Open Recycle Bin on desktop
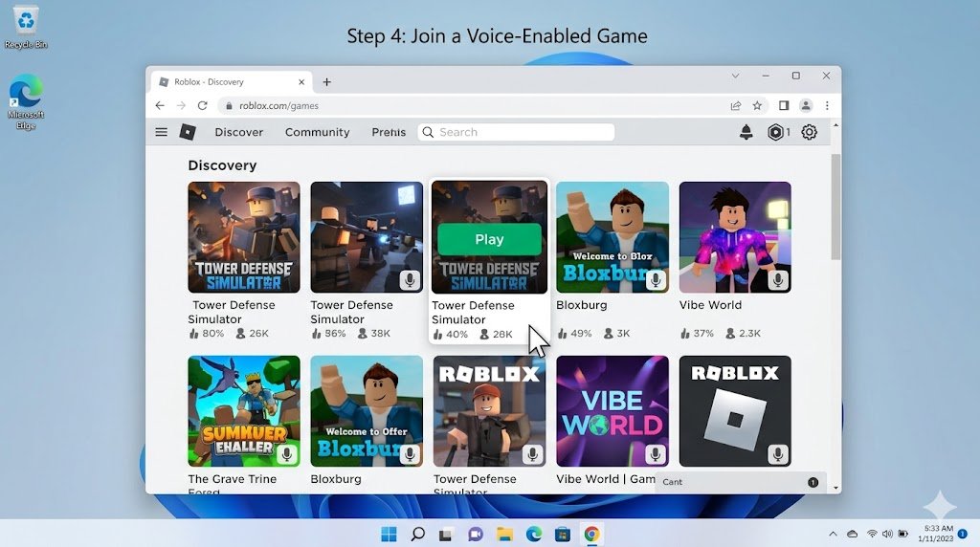Viewport: 980px width, 547px height. 26,27
